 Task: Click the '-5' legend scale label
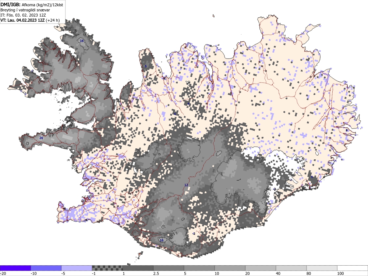64,273
